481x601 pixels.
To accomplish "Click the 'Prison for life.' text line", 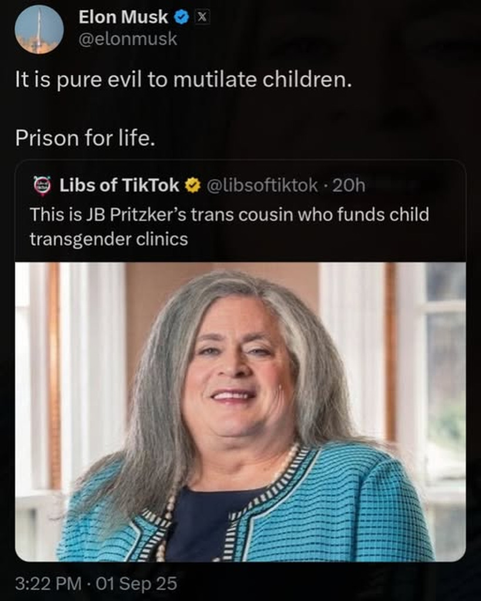I will pos(85,138).
